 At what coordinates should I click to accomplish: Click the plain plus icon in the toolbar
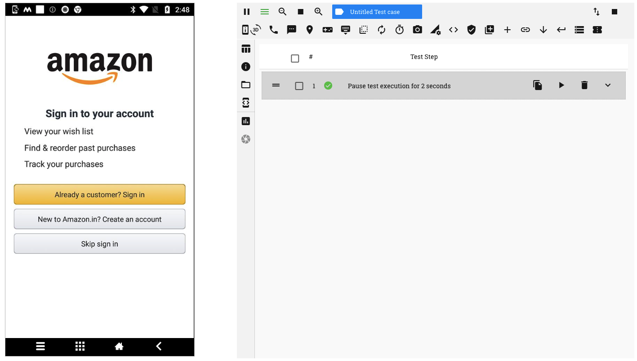pyautogui.click(x=508, y=30)
